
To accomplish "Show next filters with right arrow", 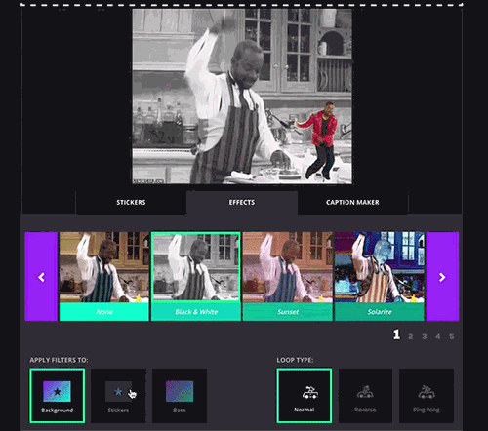I will pyautogui.click(x=442, y=277).
